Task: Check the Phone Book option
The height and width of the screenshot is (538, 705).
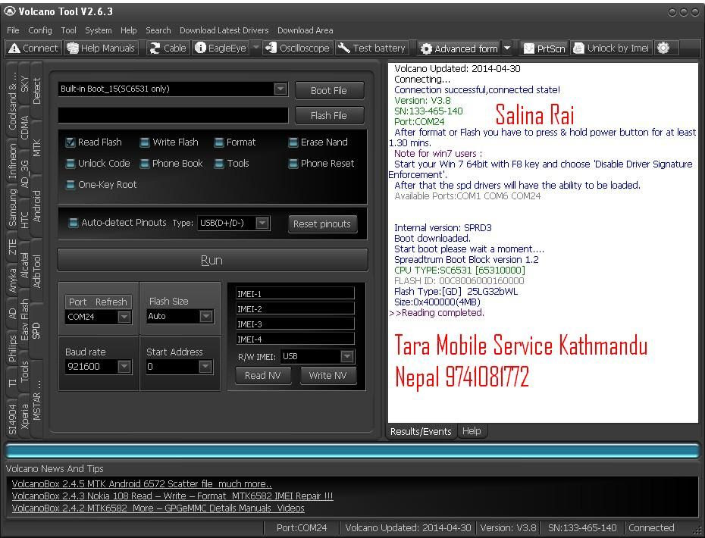Action: point(145,164)
